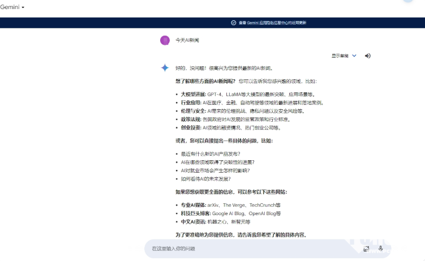The width and height of the screenshot is (425, 261).
Task: Click the speaker icon to read response aloud
Action: click(x=368, y=55)
